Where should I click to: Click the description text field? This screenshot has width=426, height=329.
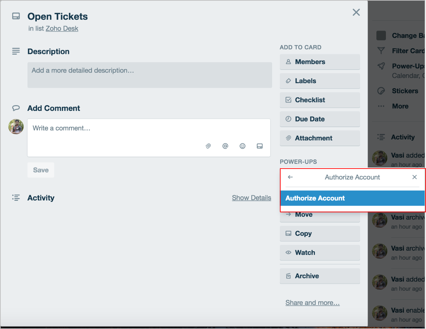click(x=149, y=75)
